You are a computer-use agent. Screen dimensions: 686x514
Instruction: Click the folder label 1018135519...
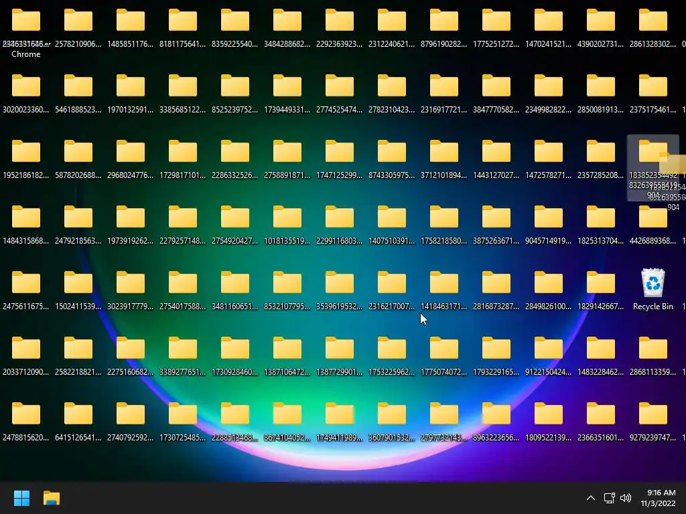tap(287, 241)
